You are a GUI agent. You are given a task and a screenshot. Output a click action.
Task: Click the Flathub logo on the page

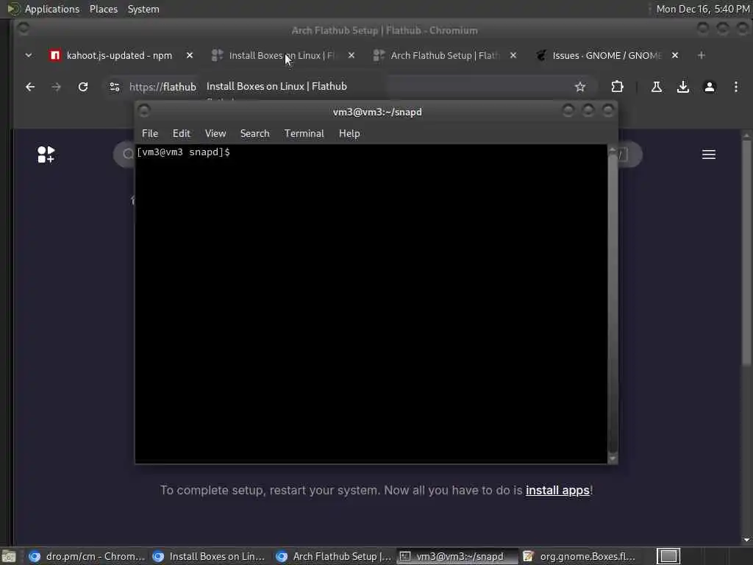tap(46, 154)
